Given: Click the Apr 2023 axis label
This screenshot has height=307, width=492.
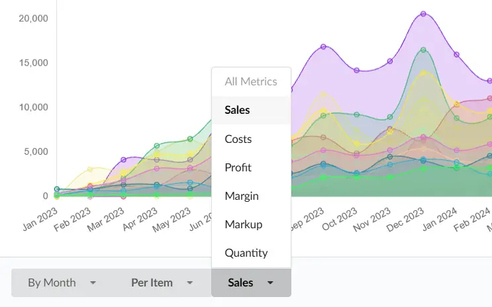Looking at the screenshot, I should tap(140, 219).
